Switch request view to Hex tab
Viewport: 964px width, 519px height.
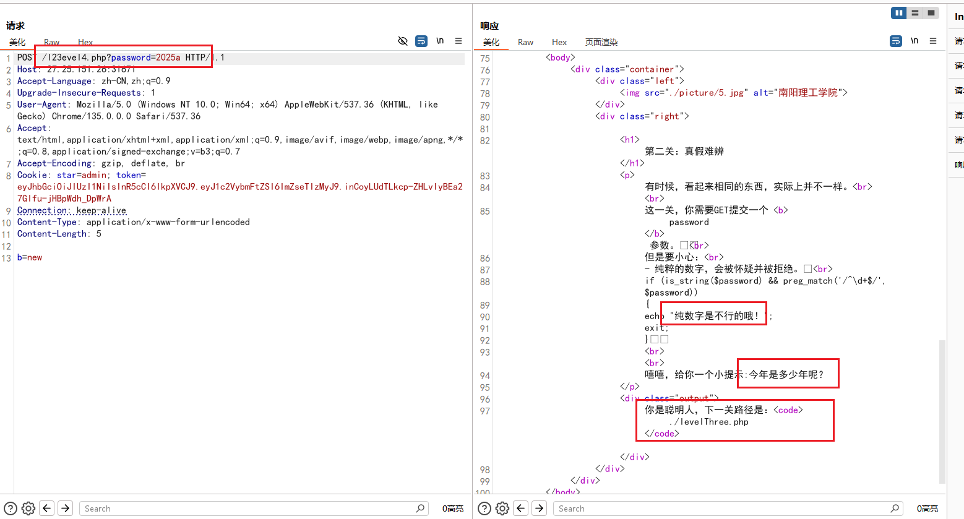(85, 42)
